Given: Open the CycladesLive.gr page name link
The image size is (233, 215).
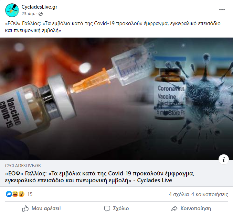Looking at the screenshot, I should pos(39,7).
